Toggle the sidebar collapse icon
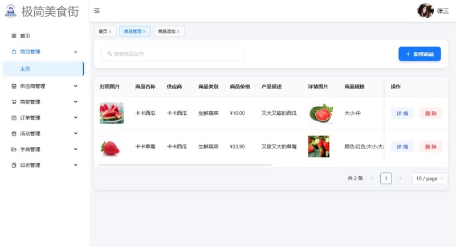Image resolution: width=456 pixels, height=247 pixels. click(x=97, y=11)
